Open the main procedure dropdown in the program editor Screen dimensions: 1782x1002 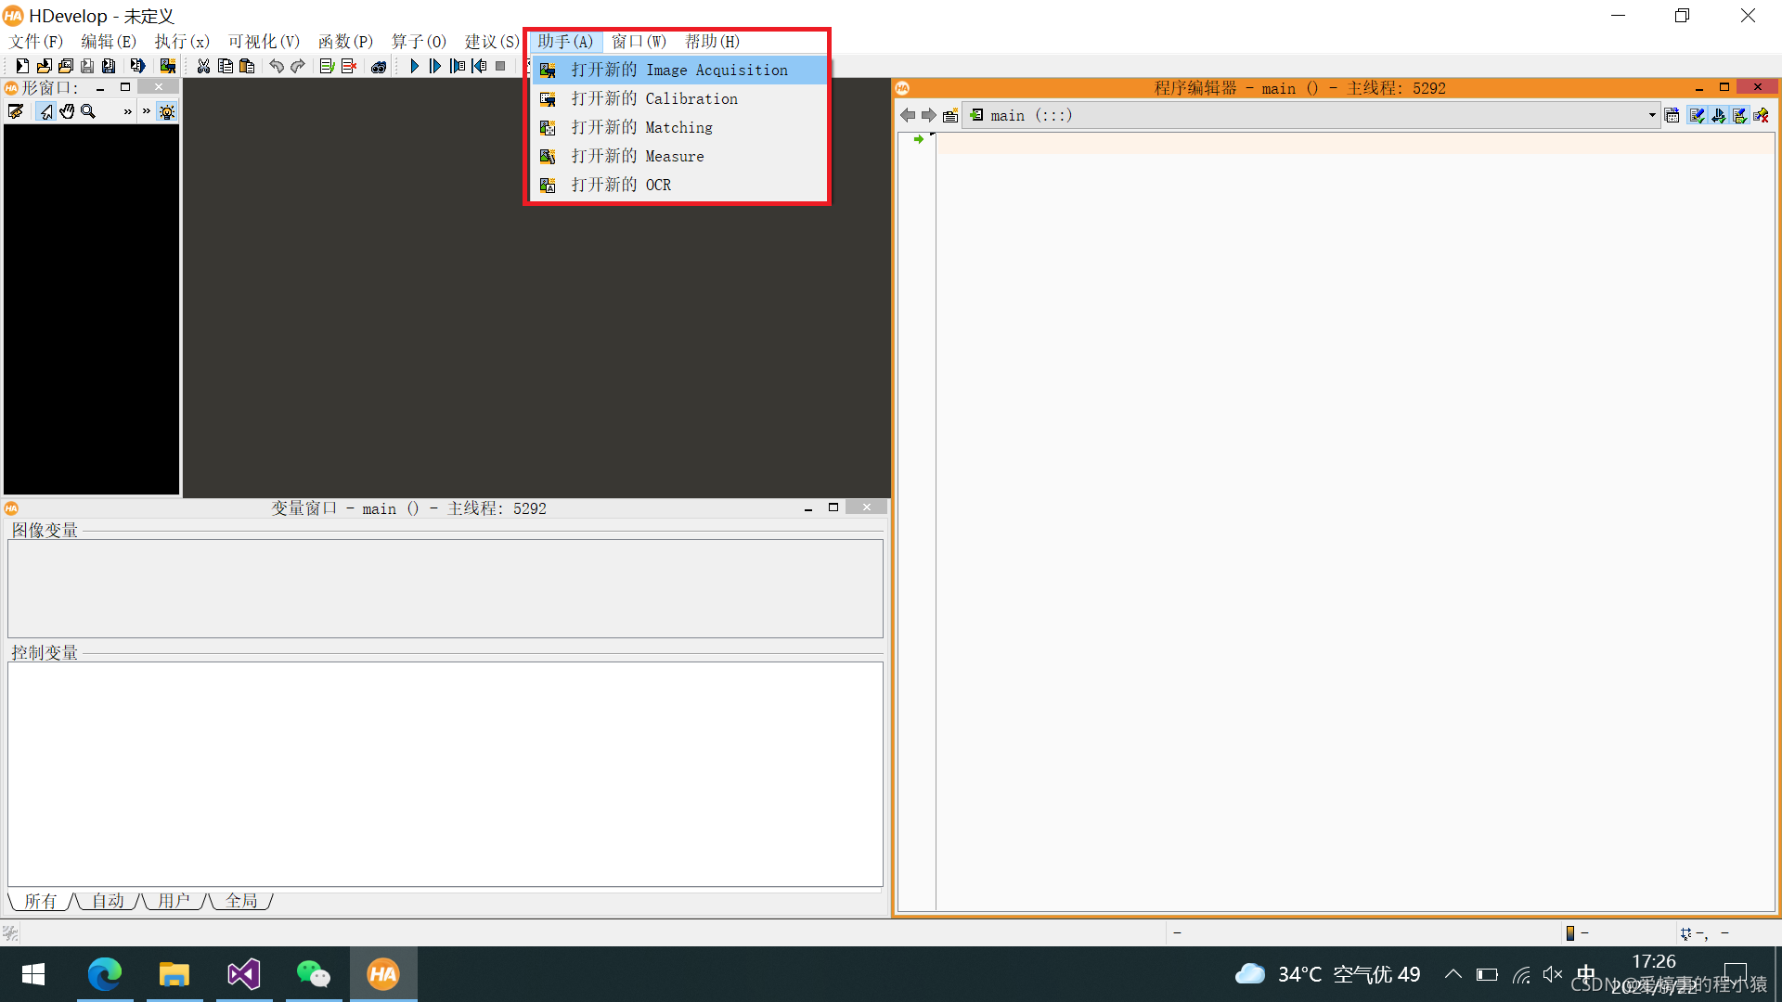click(1650, 115)
